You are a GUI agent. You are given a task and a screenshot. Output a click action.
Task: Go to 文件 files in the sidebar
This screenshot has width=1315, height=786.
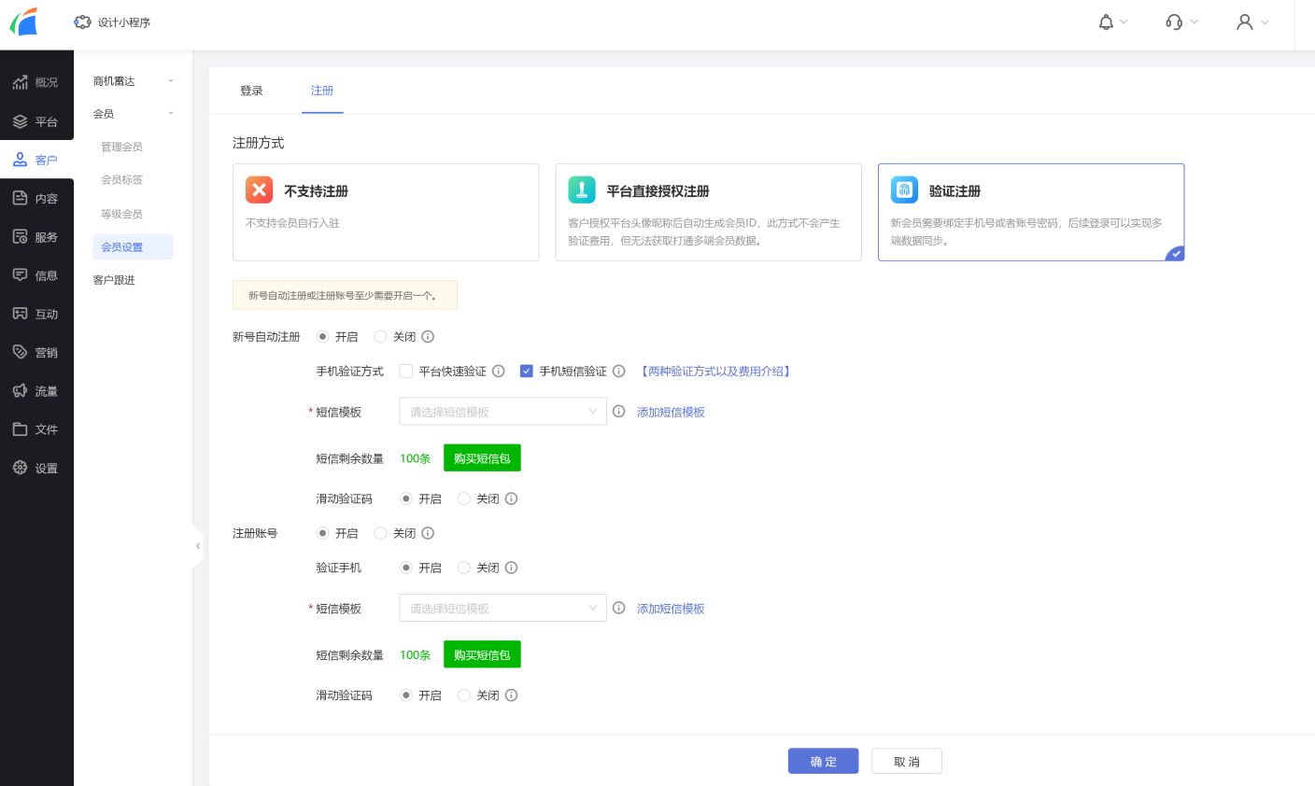[x=36, y=429]
